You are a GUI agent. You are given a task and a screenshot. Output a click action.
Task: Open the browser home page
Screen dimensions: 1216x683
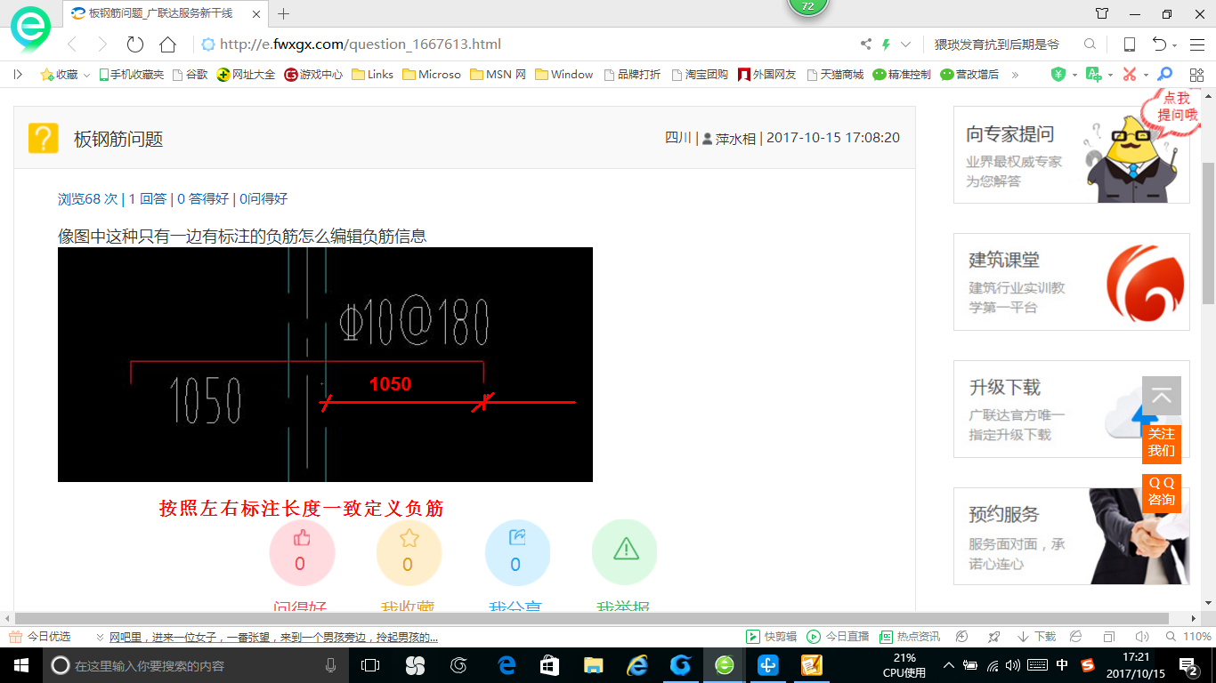click(167, 44)
